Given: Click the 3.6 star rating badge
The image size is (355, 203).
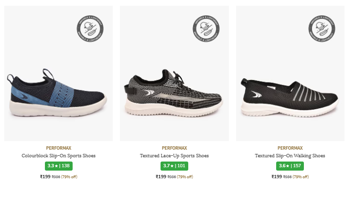Looking at the screenshot, I should click(x=290, y=166).
